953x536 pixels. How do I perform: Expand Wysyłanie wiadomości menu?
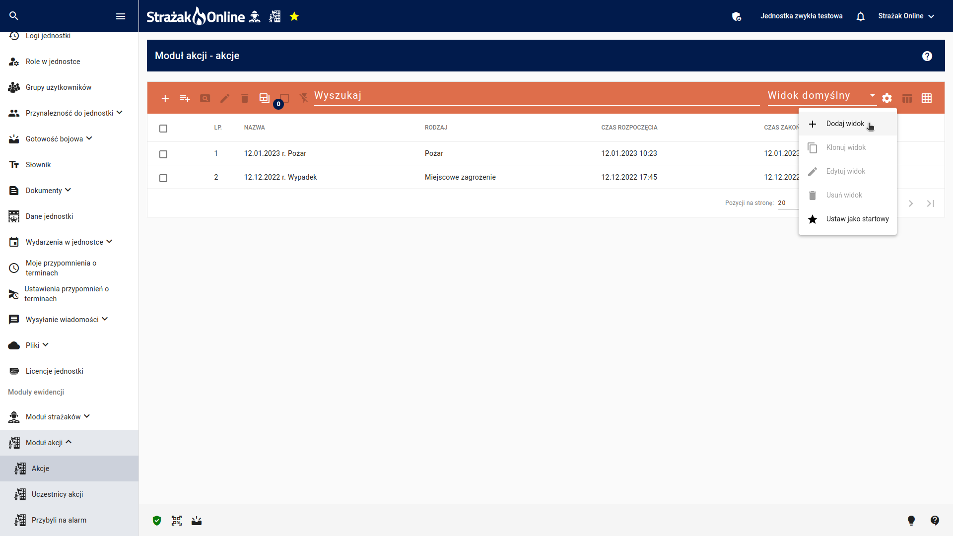point(69,320)
